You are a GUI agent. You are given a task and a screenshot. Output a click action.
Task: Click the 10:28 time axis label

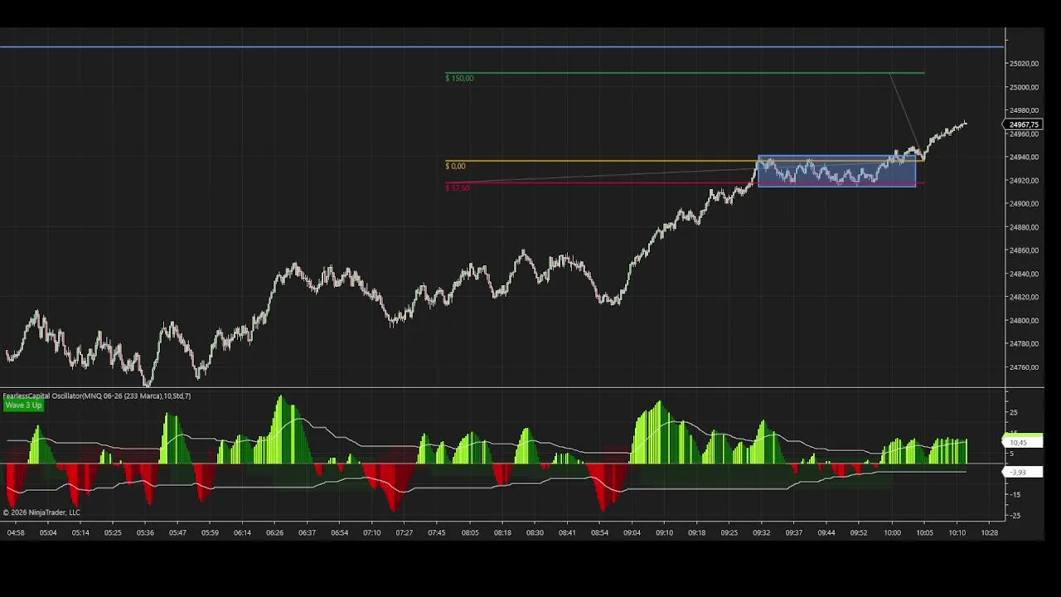[x=989, y=532]
